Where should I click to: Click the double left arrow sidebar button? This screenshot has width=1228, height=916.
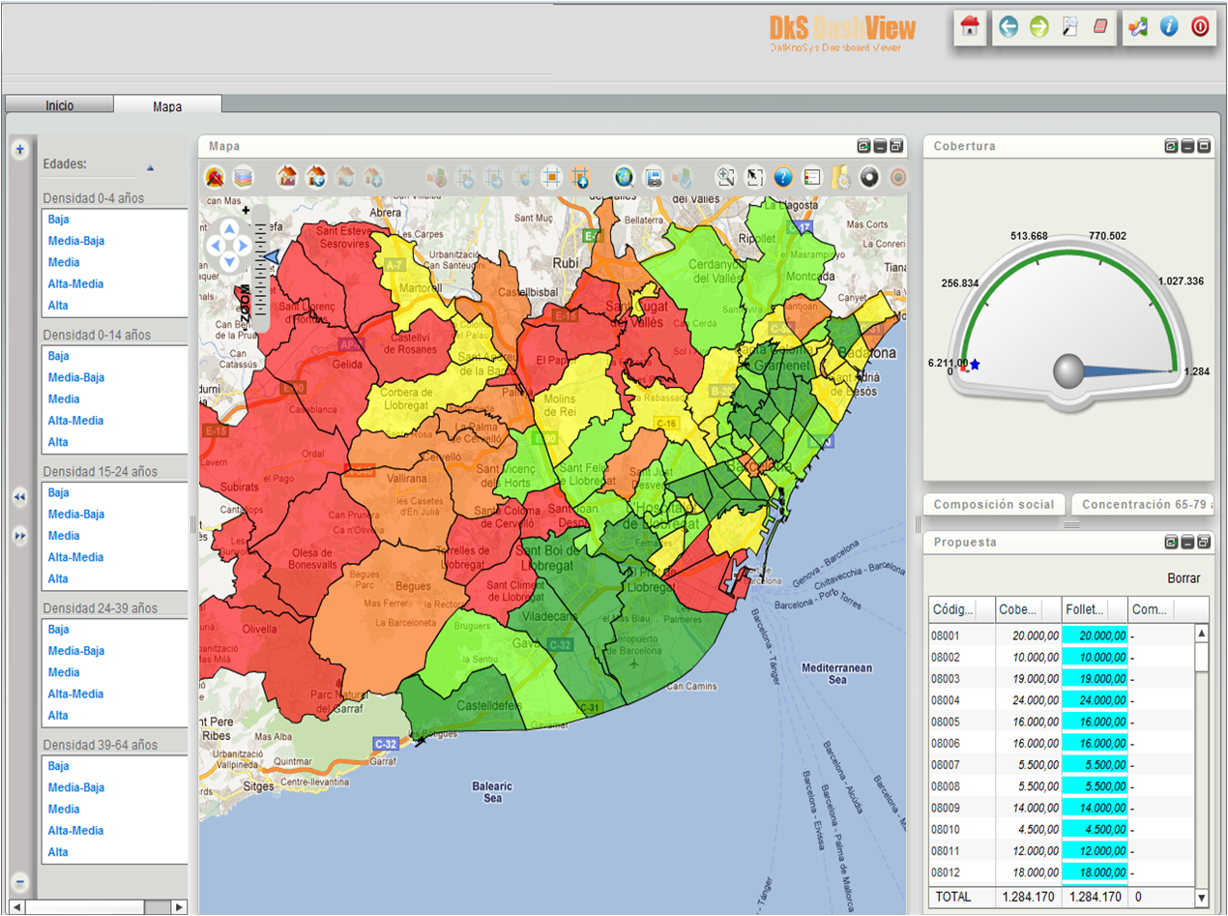20,496
